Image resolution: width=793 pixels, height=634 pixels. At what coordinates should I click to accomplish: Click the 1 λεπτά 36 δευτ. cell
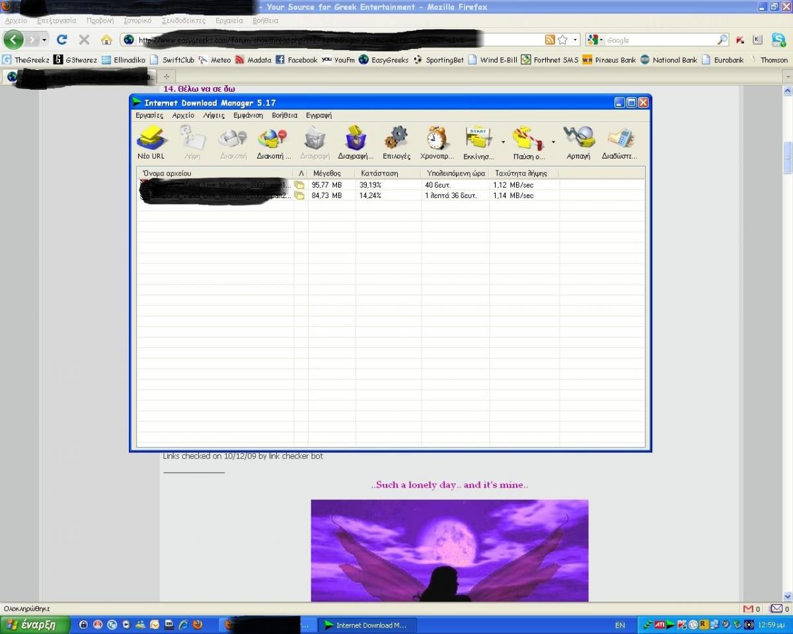[x=451, y=195]
